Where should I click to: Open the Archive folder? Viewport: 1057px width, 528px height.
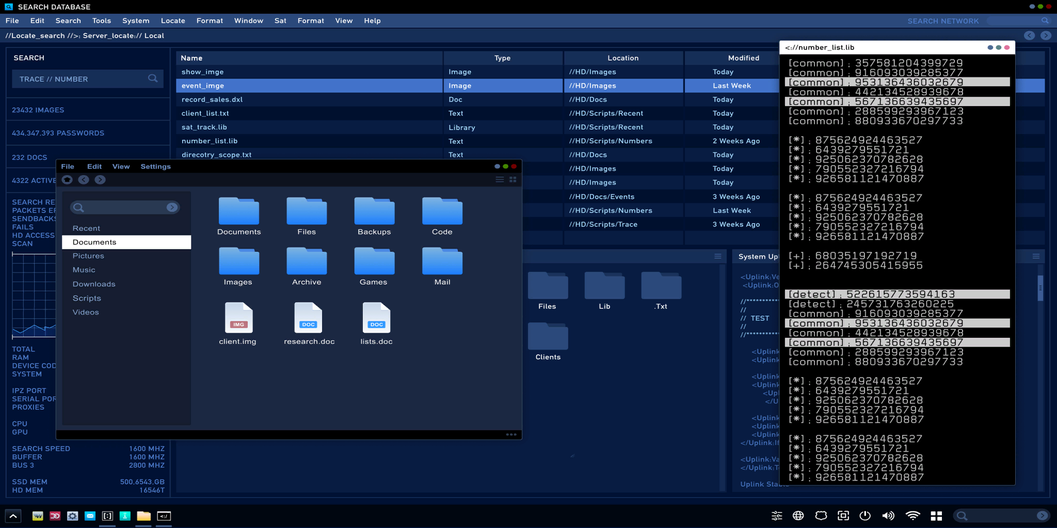point(307,267)
